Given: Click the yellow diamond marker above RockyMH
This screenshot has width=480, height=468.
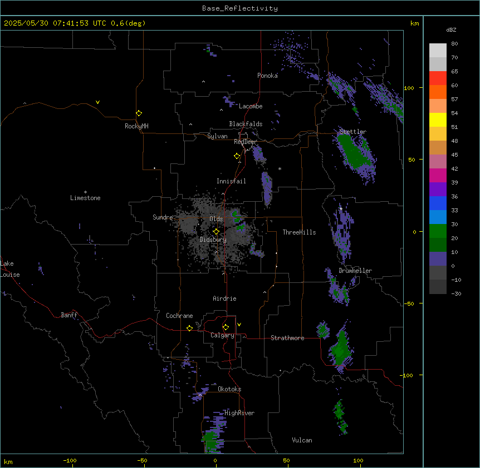Looking at the screenshot, I should coord(139,113).
